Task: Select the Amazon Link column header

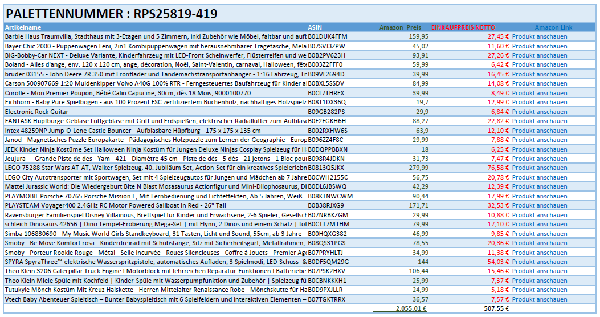Action: [x=553, y=27]
